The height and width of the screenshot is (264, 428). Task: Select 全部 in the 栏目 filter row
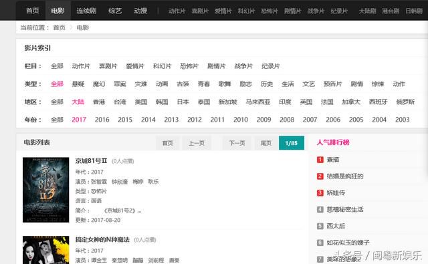57,66
